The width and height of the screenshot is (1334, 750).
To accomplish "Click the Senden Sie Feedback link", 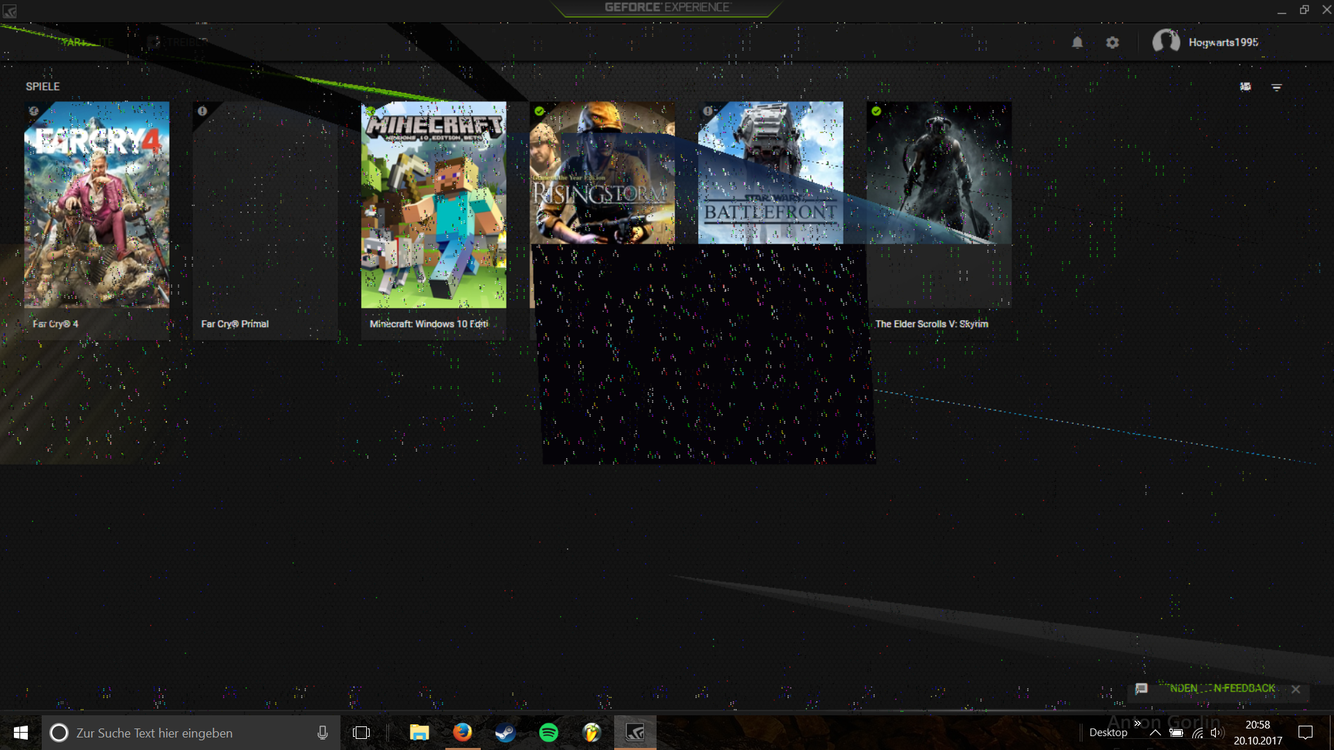I will click(x=1222, y=689).
